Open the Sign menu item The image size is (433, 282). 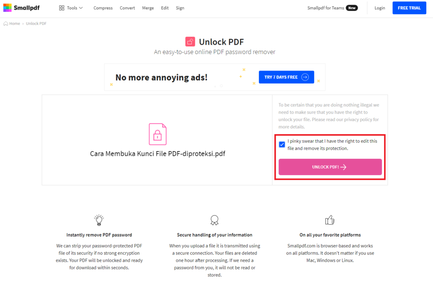point(180,8)
